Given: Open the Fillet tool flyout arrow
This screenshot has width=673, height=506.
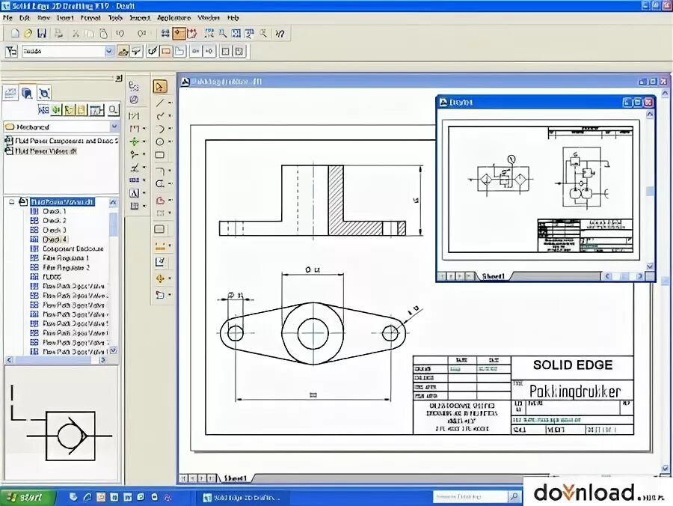Looking at the screenshot, I should click(170, 171).
